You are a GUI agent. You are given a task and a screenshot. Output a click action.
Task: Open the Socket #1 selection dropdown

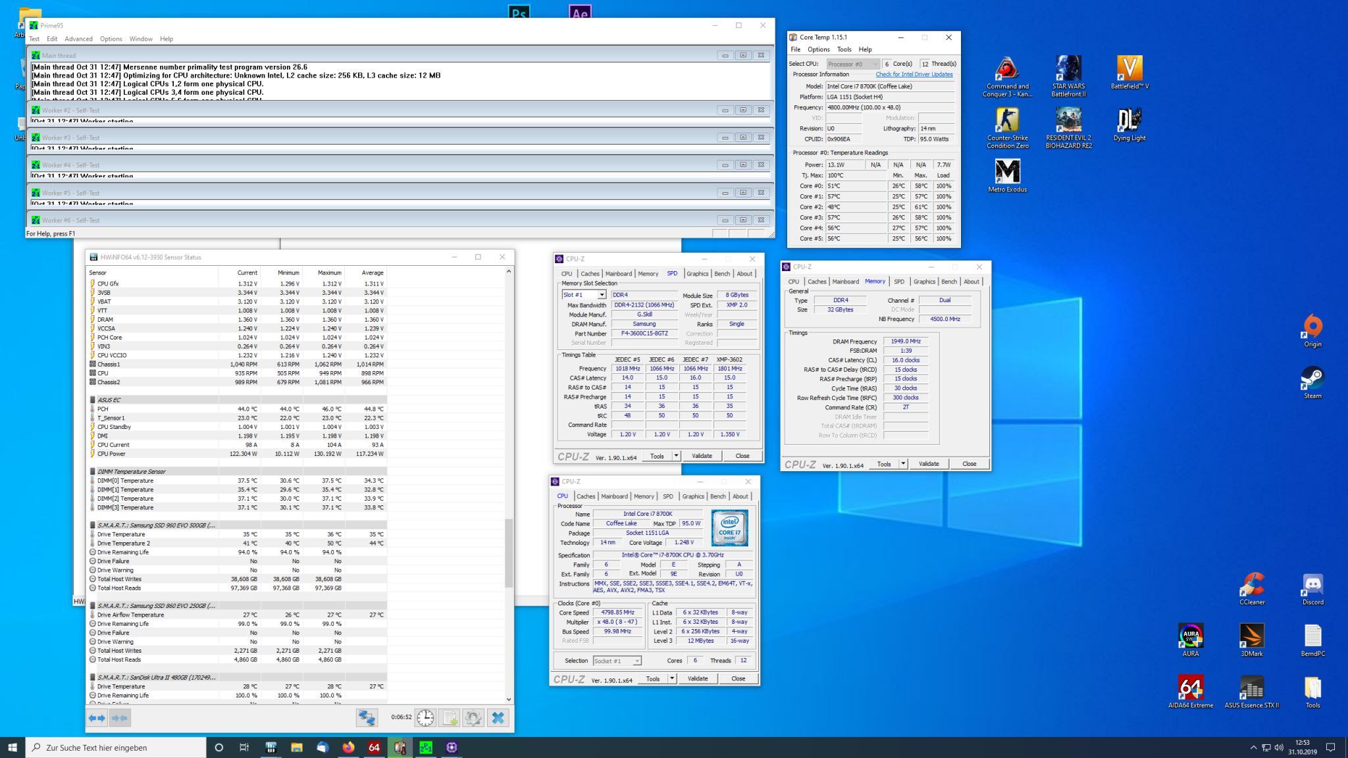pyautogui.click(x=636, y=661)
